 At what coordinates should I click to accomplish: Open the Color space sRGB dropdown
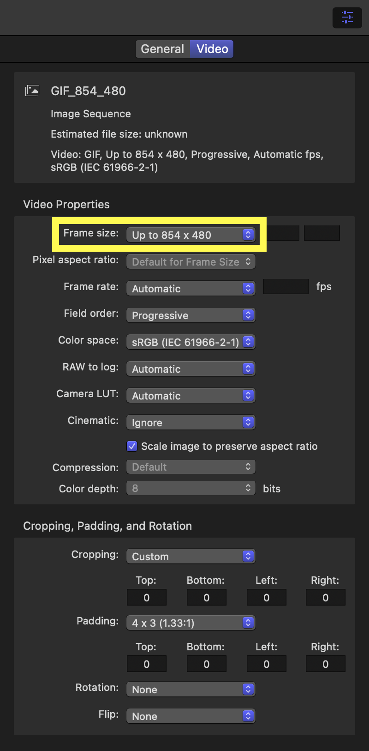pos(191,342)
